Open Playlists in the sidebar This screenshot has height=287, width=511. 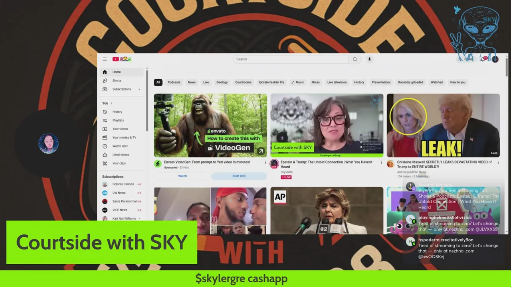point(121,120)
